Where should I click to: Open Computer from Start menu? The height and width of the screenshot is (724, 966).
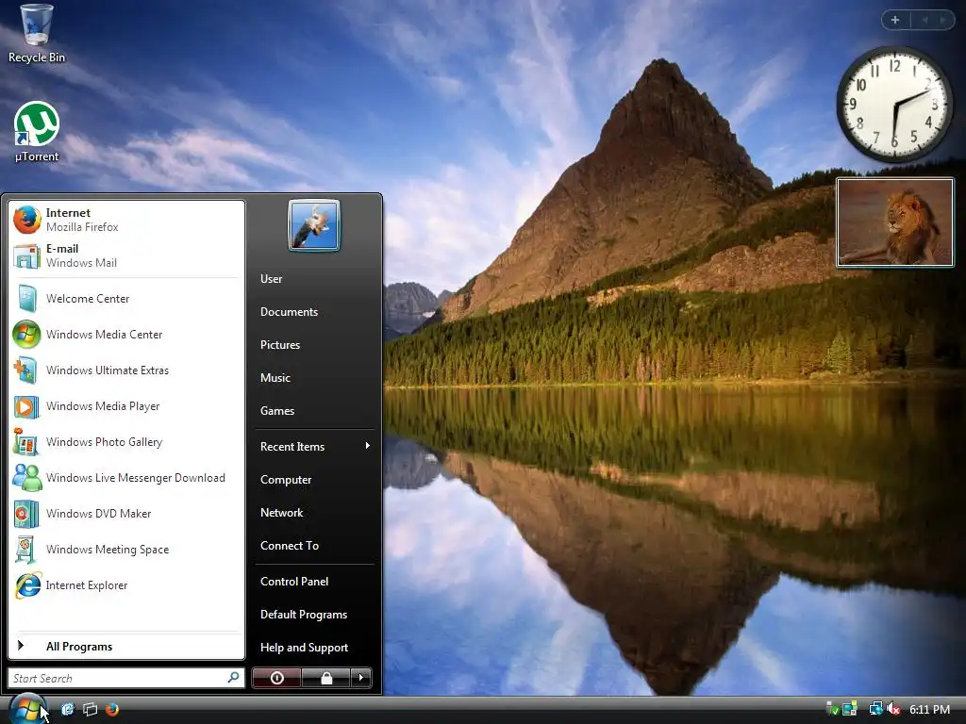click(315, 480)
